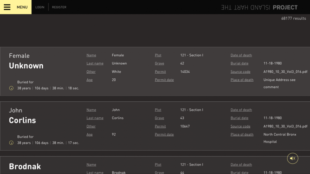Click the clock icon in Female Unknown record
This screenshot has width=310, height=174.
pos(12,88)
